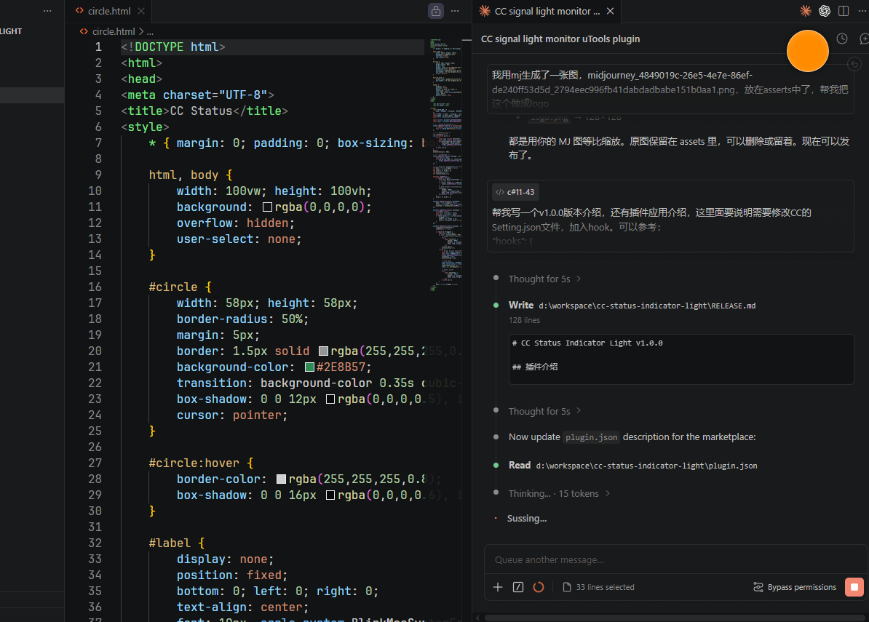Expand the second 'Thought for 5s' block
Screen dimensions: 869x622
click(544, 411)
